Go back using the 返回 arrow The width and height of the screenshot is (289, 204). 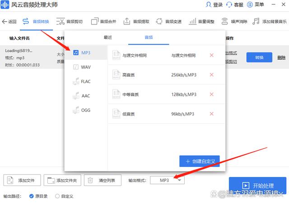coord(9,22)
